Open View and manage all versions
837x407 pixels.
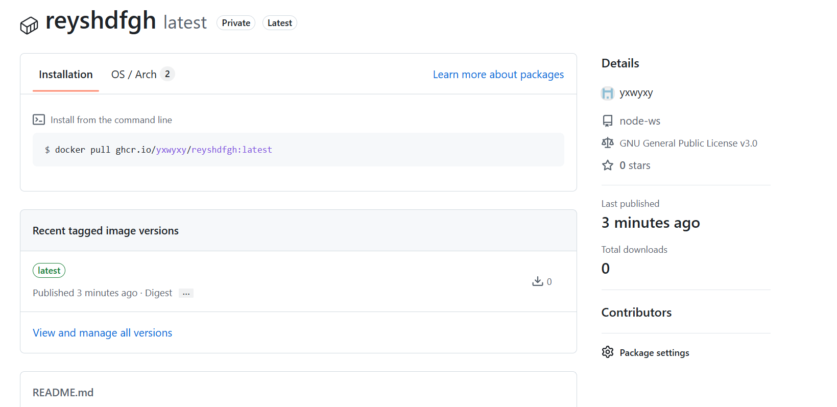[x=102, y=333]
